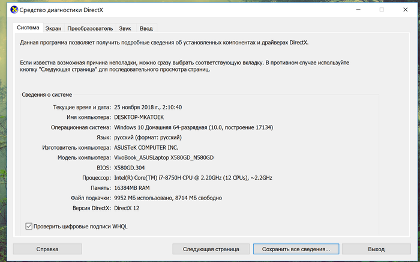Close the window with the X button
Viewport: 420px width, 262px height.
pyautogui.click(x=407, y=10)
